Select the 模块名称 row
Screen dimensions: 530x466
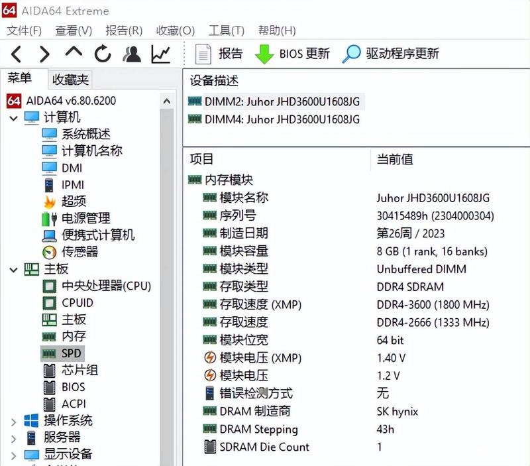click(346, 198)
